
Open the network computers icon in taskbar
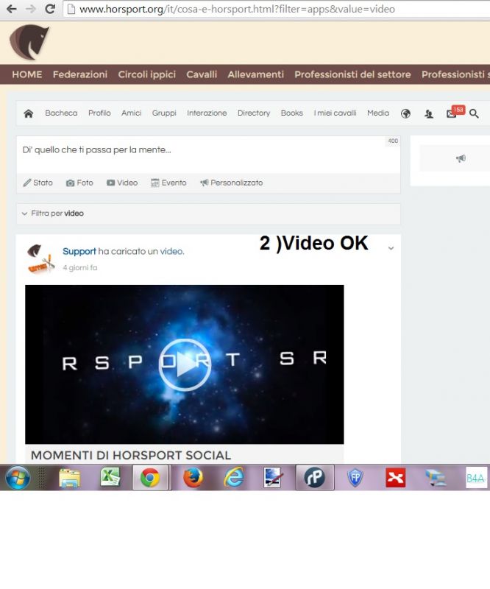(436, 478)
